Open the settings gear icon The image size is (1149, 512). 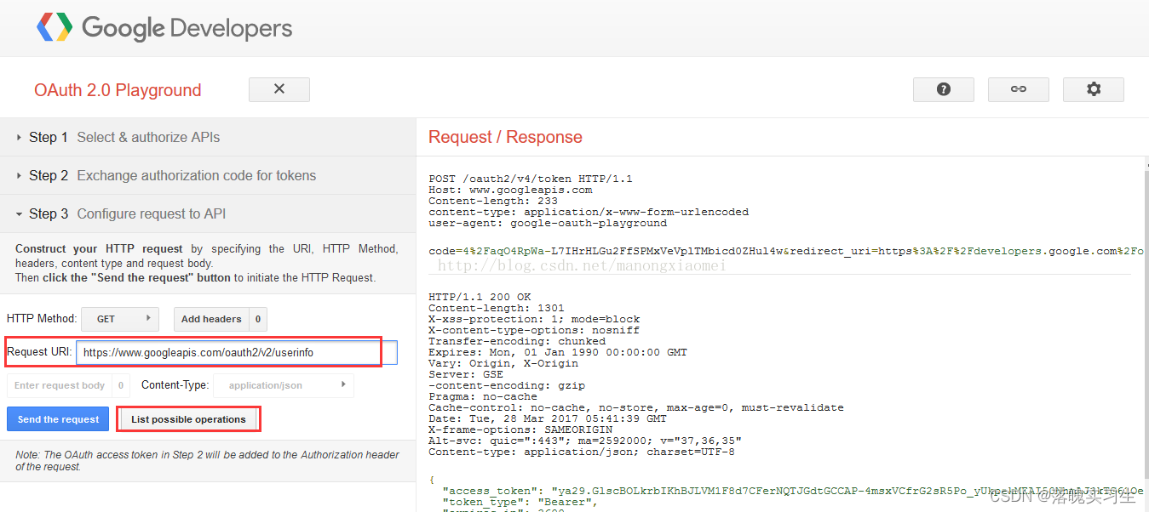point(1094,89)
